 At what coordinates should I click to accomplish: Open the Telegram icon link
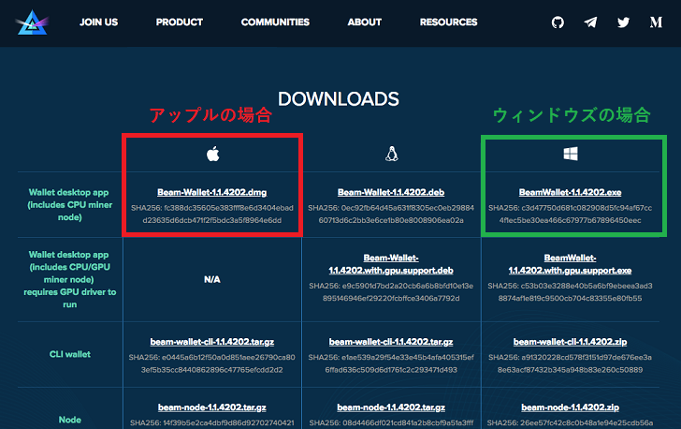(590, 22)
